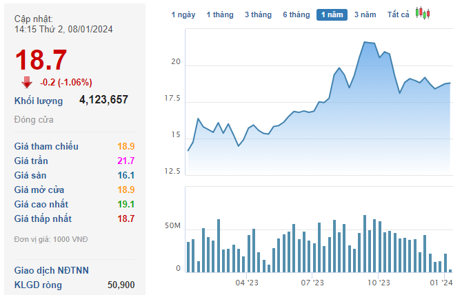
Task: Open the candlestick chart view icon
Action: point(423,14)
